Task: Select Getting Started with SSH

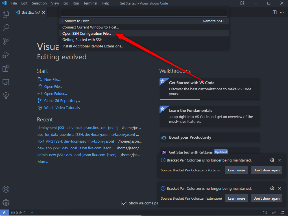Action: click(144, 40)
